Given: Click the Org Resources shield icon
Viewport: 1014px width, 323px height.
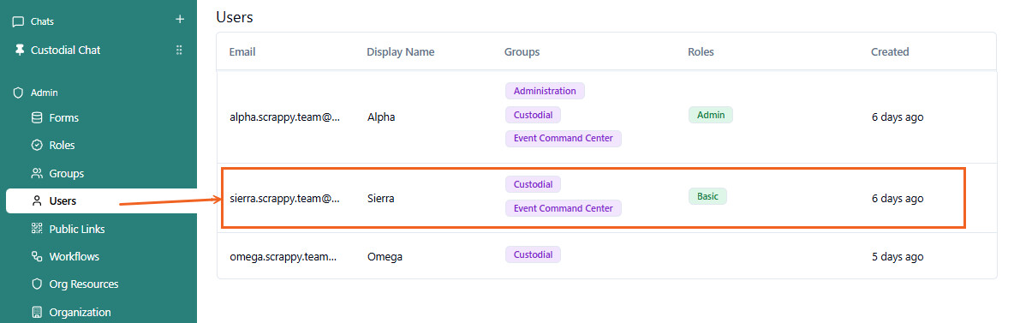Looking at the screenshot, I should pos(37,284).
